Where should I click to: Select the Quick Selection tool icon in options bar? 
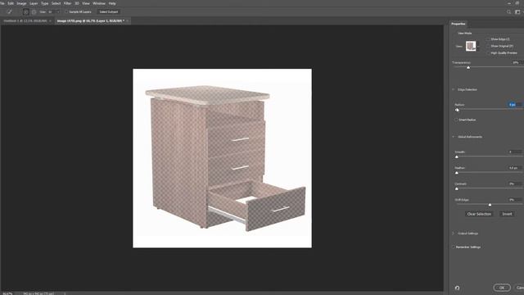pyautogui.click(x=9, y=11)
